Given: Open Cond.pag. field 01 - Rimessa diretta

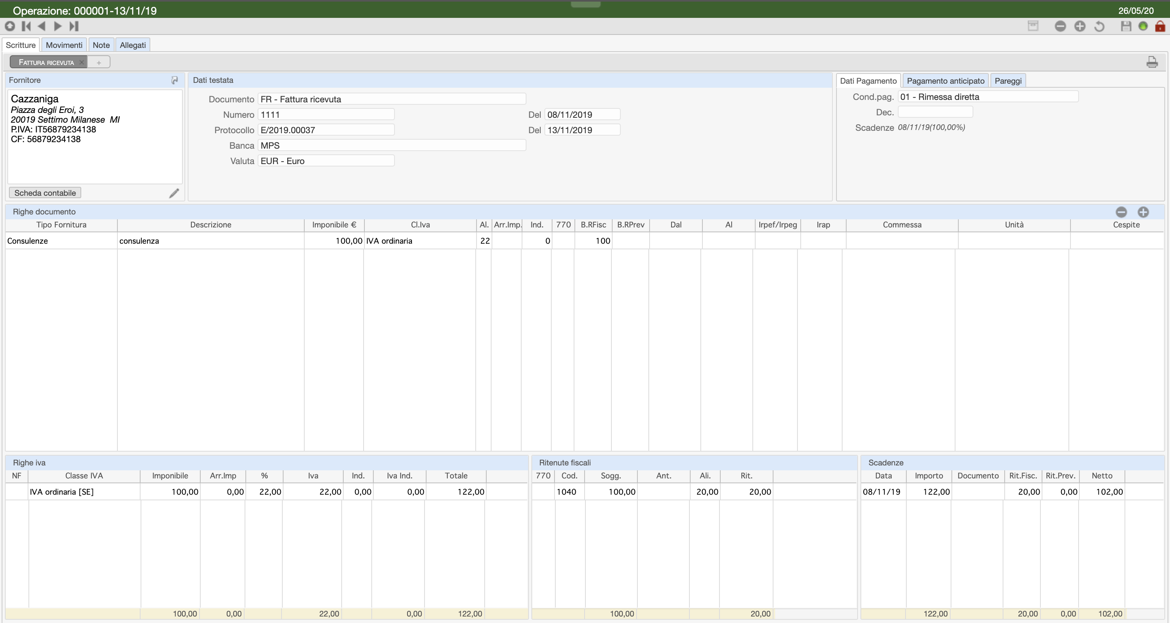Looking at the screenshot, I should [988, 97].
